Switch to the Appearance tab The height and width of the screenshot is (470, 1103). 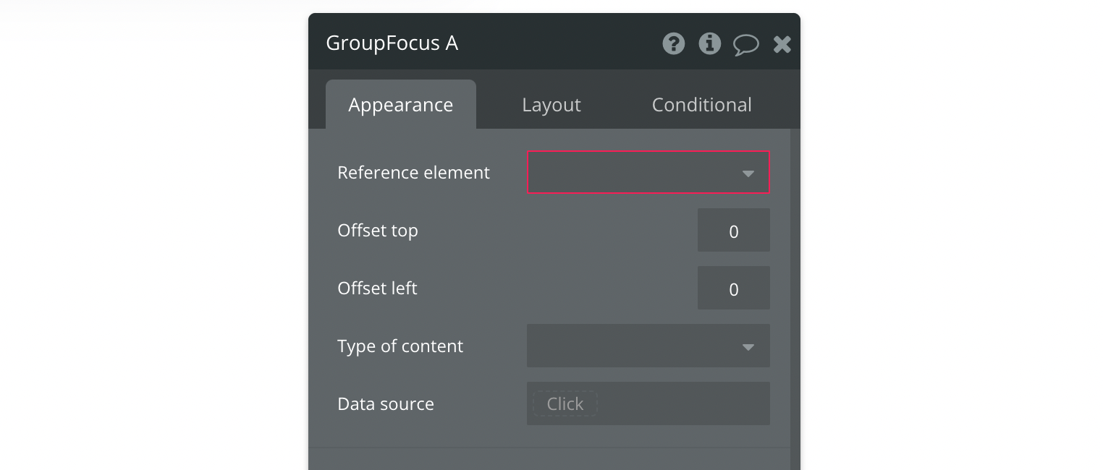[x=401, y=104]
